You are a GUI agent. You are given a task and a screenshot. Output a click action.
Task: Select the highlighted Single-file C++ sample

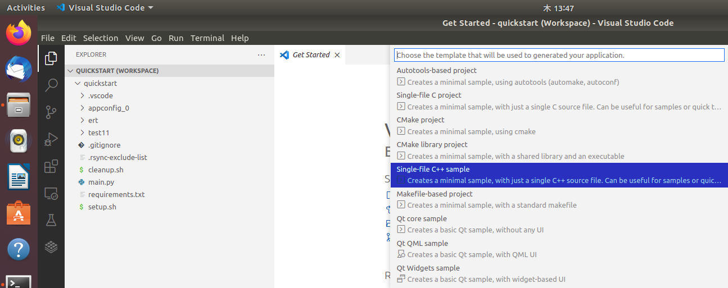click(559, 175)
